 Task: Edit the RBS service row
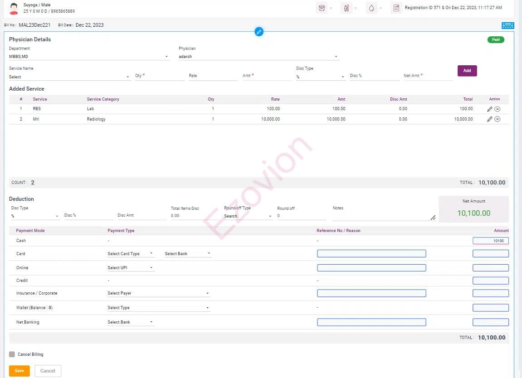[x=489, y=109]
